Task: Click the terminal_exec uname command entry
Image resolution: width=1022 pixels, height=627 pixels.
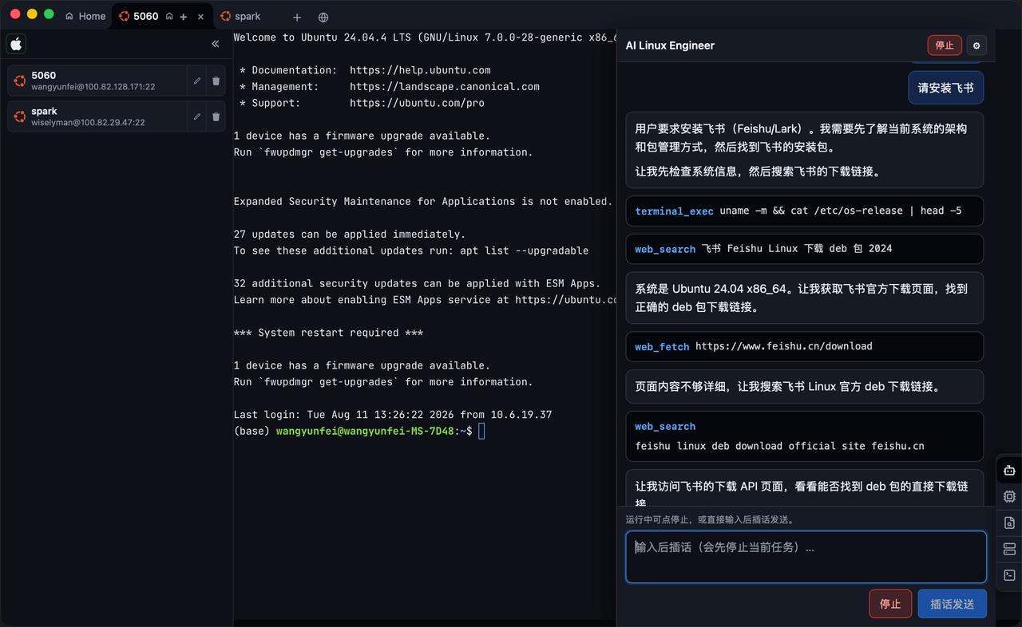Action: [804, 211]
